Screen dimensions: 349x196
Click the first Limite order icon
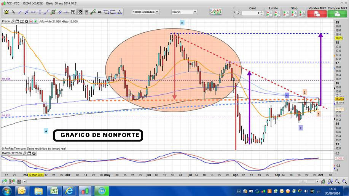(269, 14)
